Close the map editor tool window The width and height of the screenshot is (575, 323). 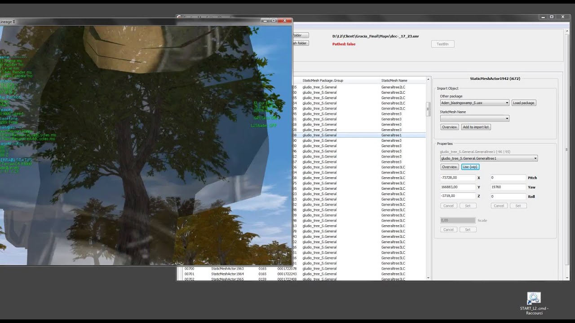(563, 17)
